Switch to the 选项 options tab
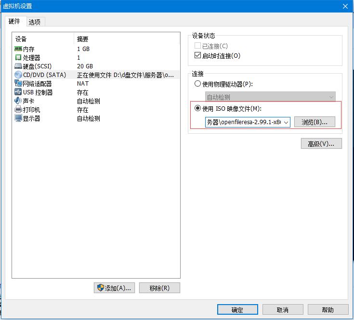This screenshot has height=320, width=354. click(x=35, y=22)
